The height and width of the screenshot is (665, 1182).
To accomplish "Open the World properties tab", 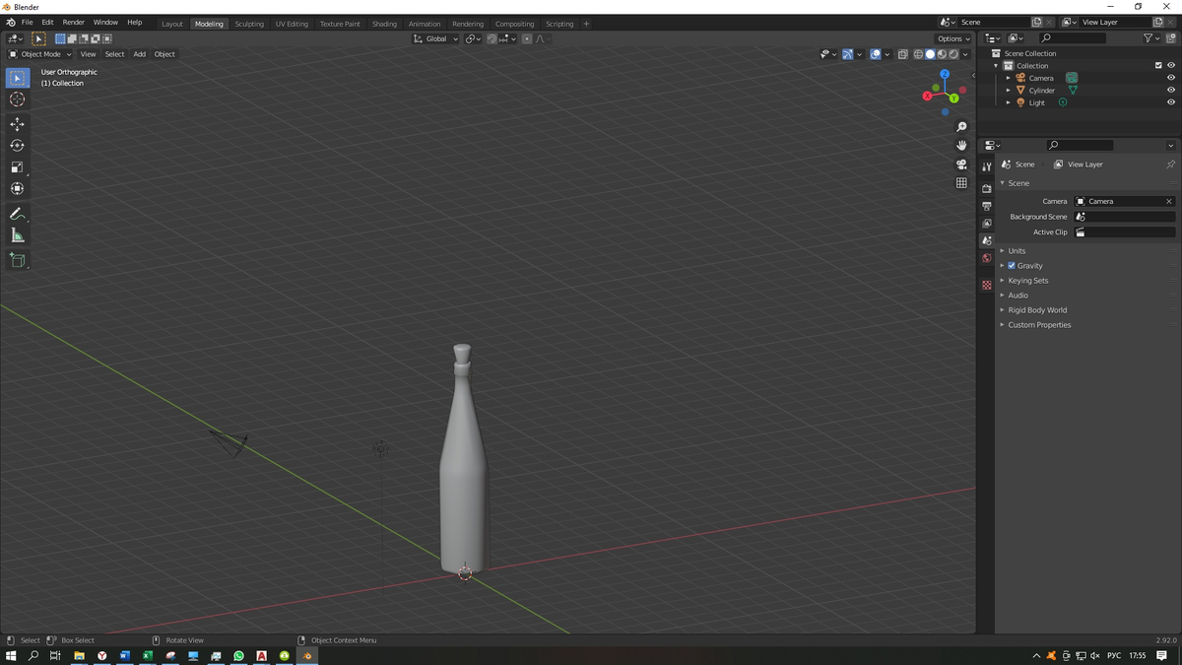I will tap(986, 259).
